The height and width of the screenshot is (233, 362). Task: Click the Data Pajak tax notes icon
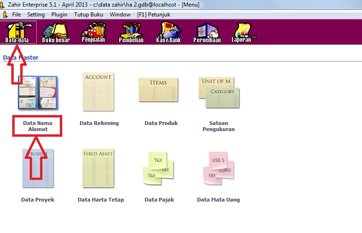(158, 168)
